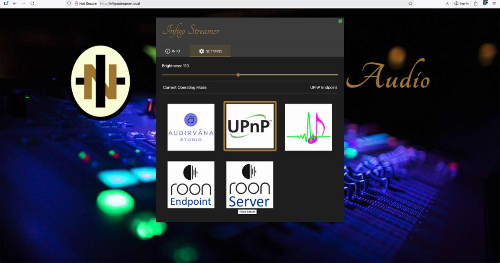The height and width of the screenshot is (263, 500).
Task: Click the Not Secure connection indicator
Action: [85, 4]
